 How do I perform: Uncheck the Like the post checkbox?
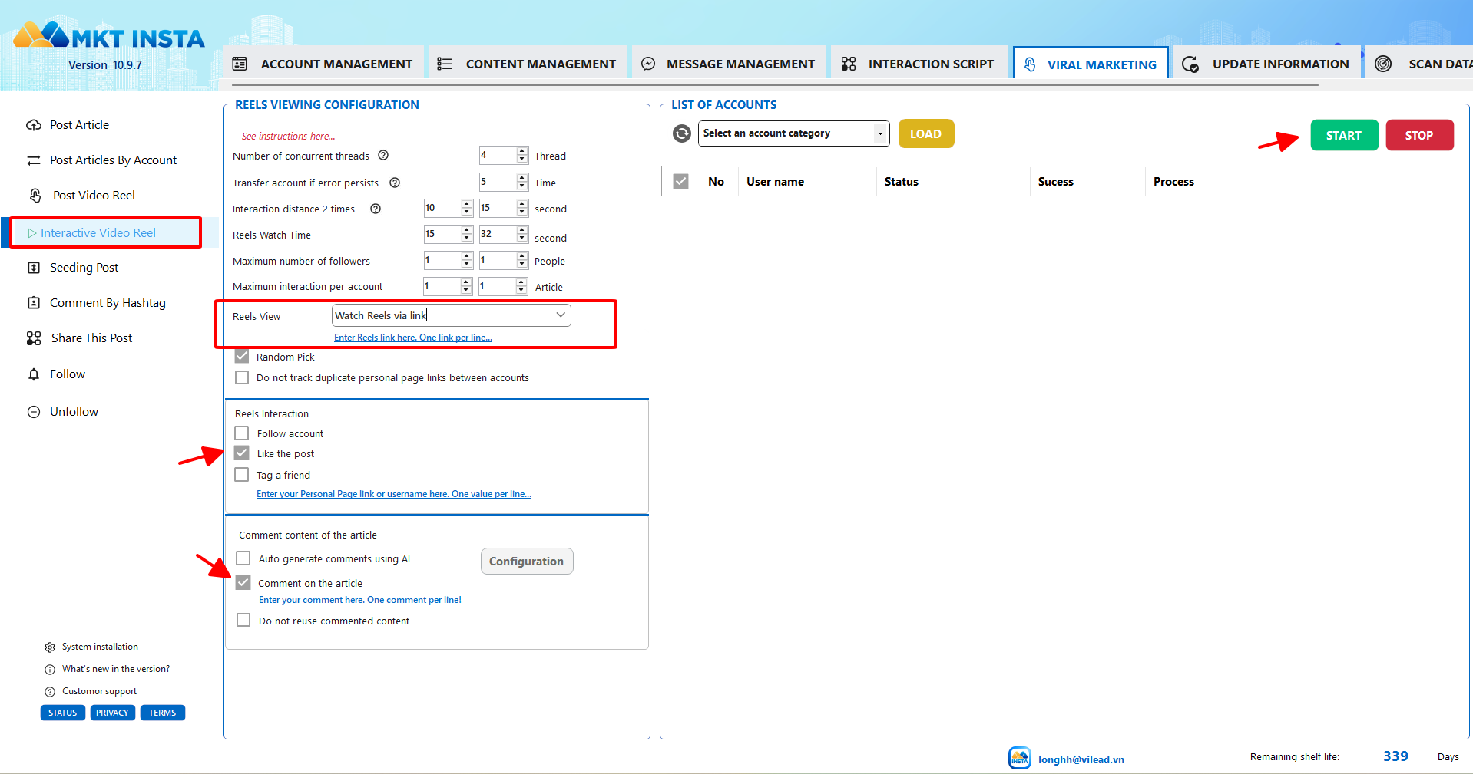pos(242,453)
